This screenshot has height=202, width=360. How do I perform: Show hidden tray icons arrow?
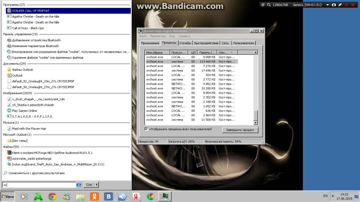click(x=333, y=196)
